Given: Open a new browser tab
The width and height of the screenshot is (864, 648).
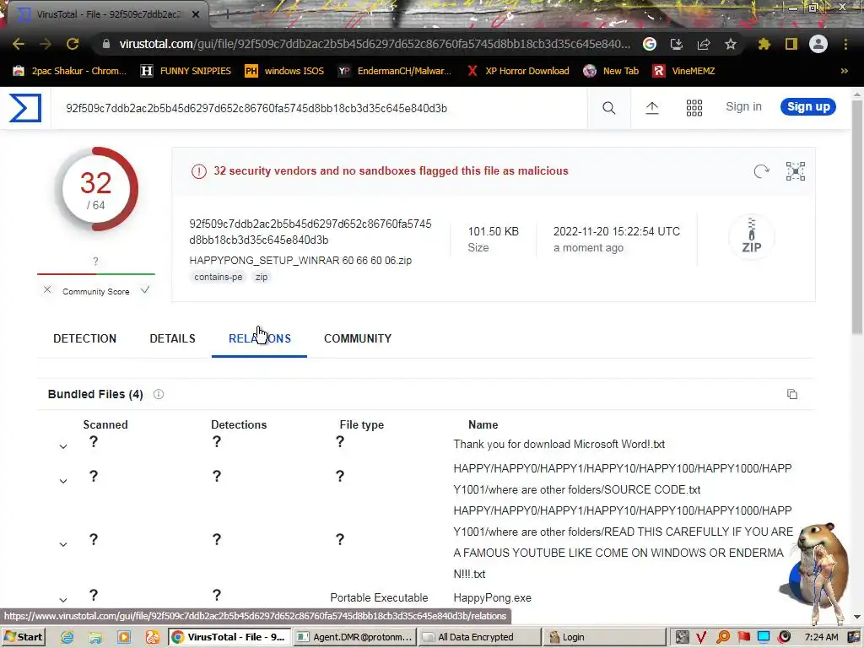Looking at the screenshot, I should [x=226, y=14].
